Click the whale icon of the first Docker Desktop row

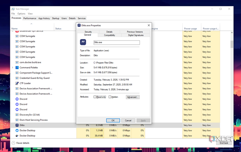(x=17, y=130)
